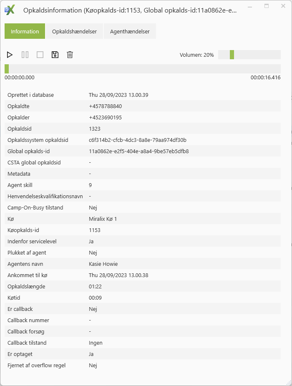Maximize the Opkaldsinformation window
Screen dimensions: 292x386
[x=267, y=7]
